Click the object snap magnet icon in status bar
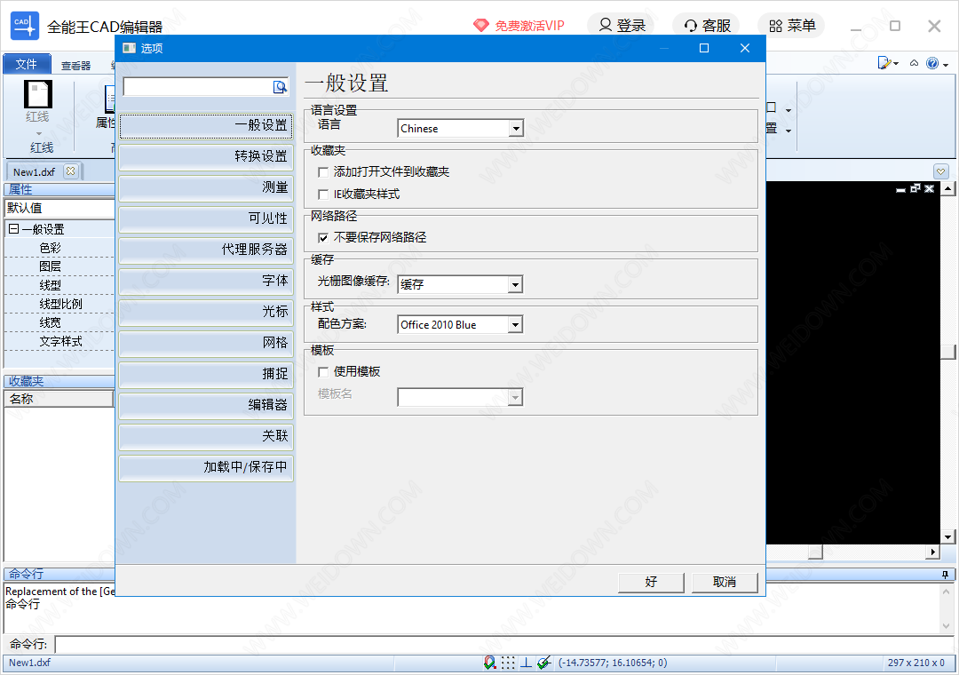Screen dimensions: 959x675 point(489,663)
